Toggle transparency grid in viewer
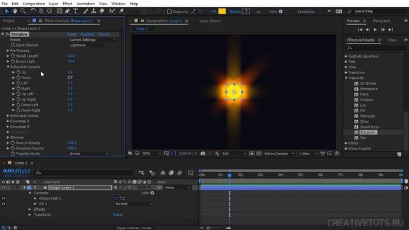The height and width of the screenshot is (230, 409). [258, 153]
